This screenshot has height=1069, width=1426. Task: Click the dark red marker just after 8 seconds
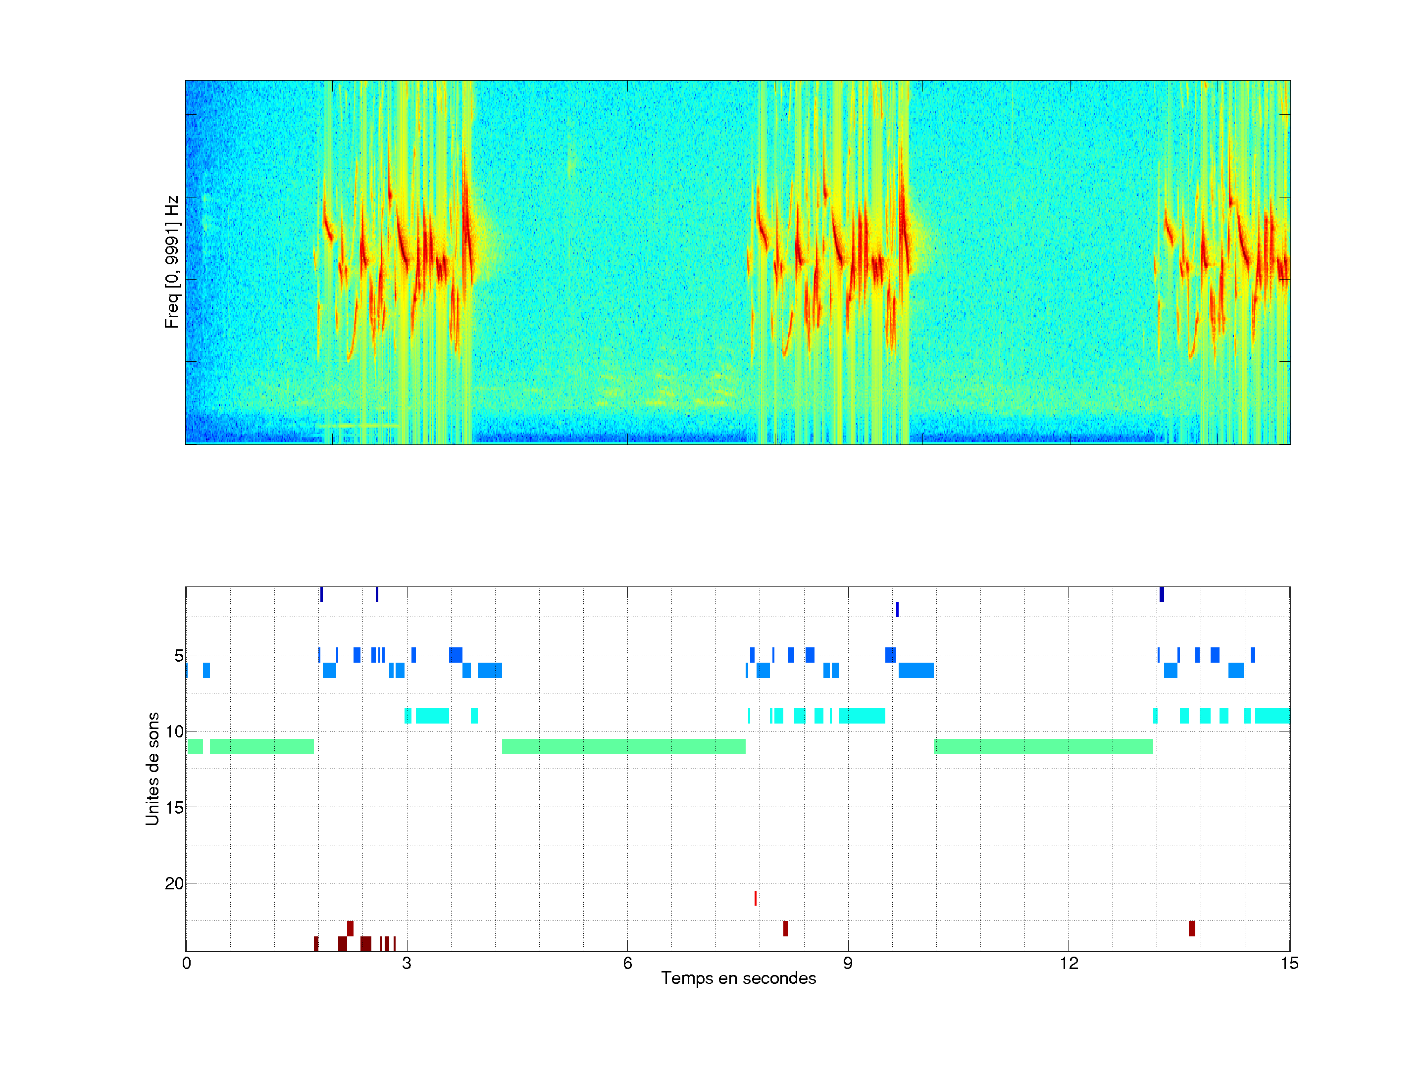(x=785, y=928)
